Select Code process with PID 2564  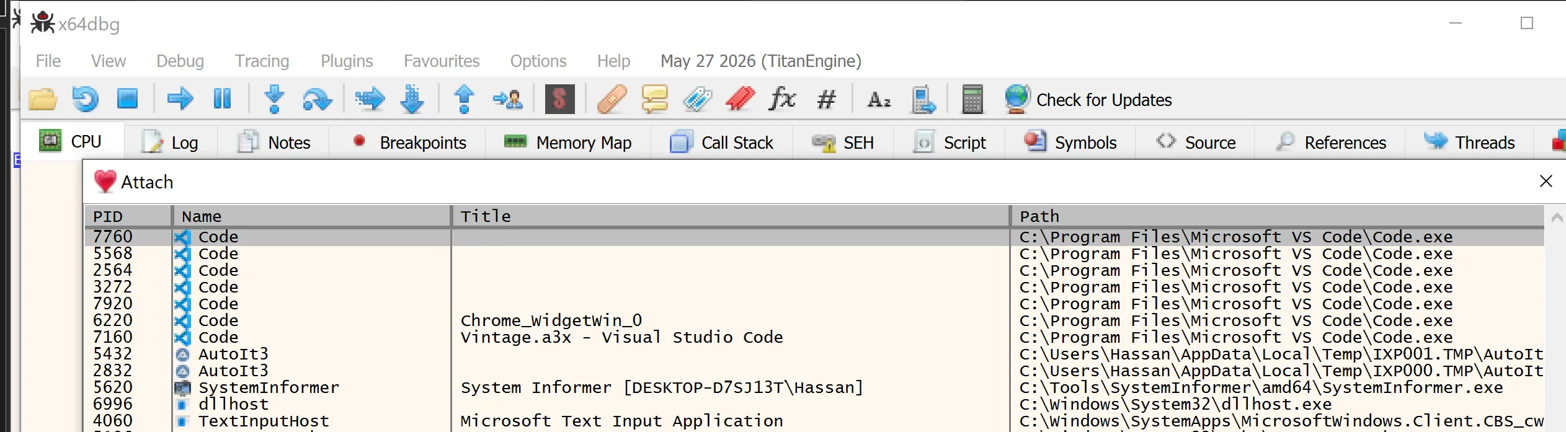click(814, 270)
